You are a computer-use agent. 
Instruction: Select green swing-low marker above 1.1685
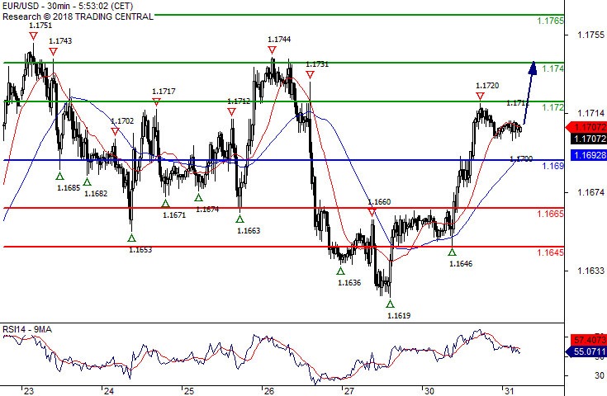tap(59, 177)
